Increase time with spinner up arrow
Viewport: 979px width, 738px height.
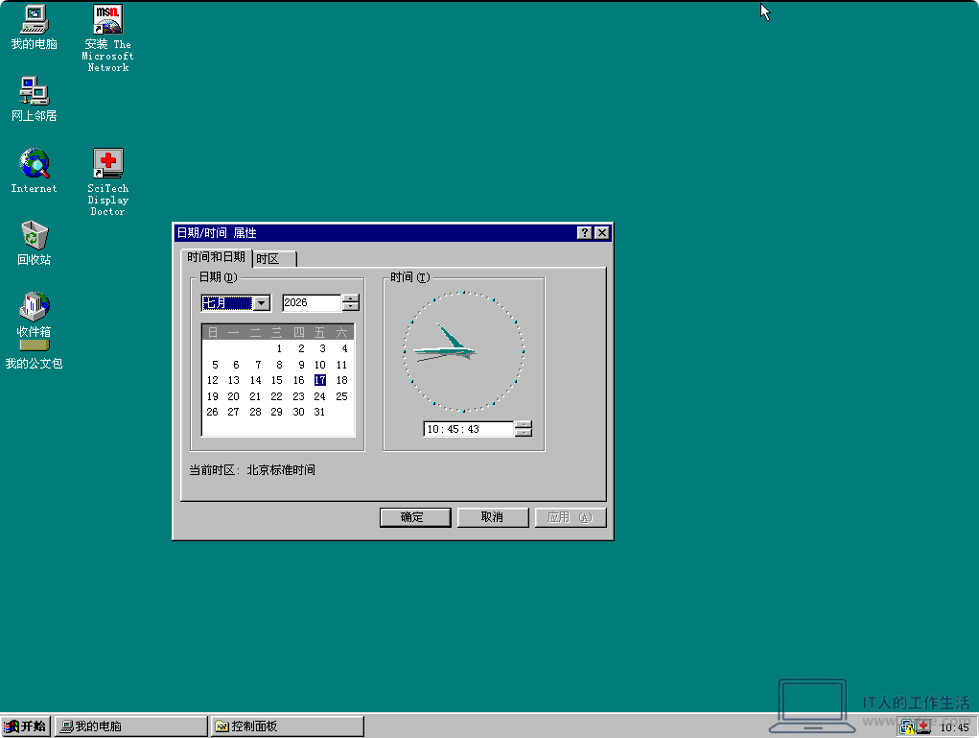coord(524,425)
